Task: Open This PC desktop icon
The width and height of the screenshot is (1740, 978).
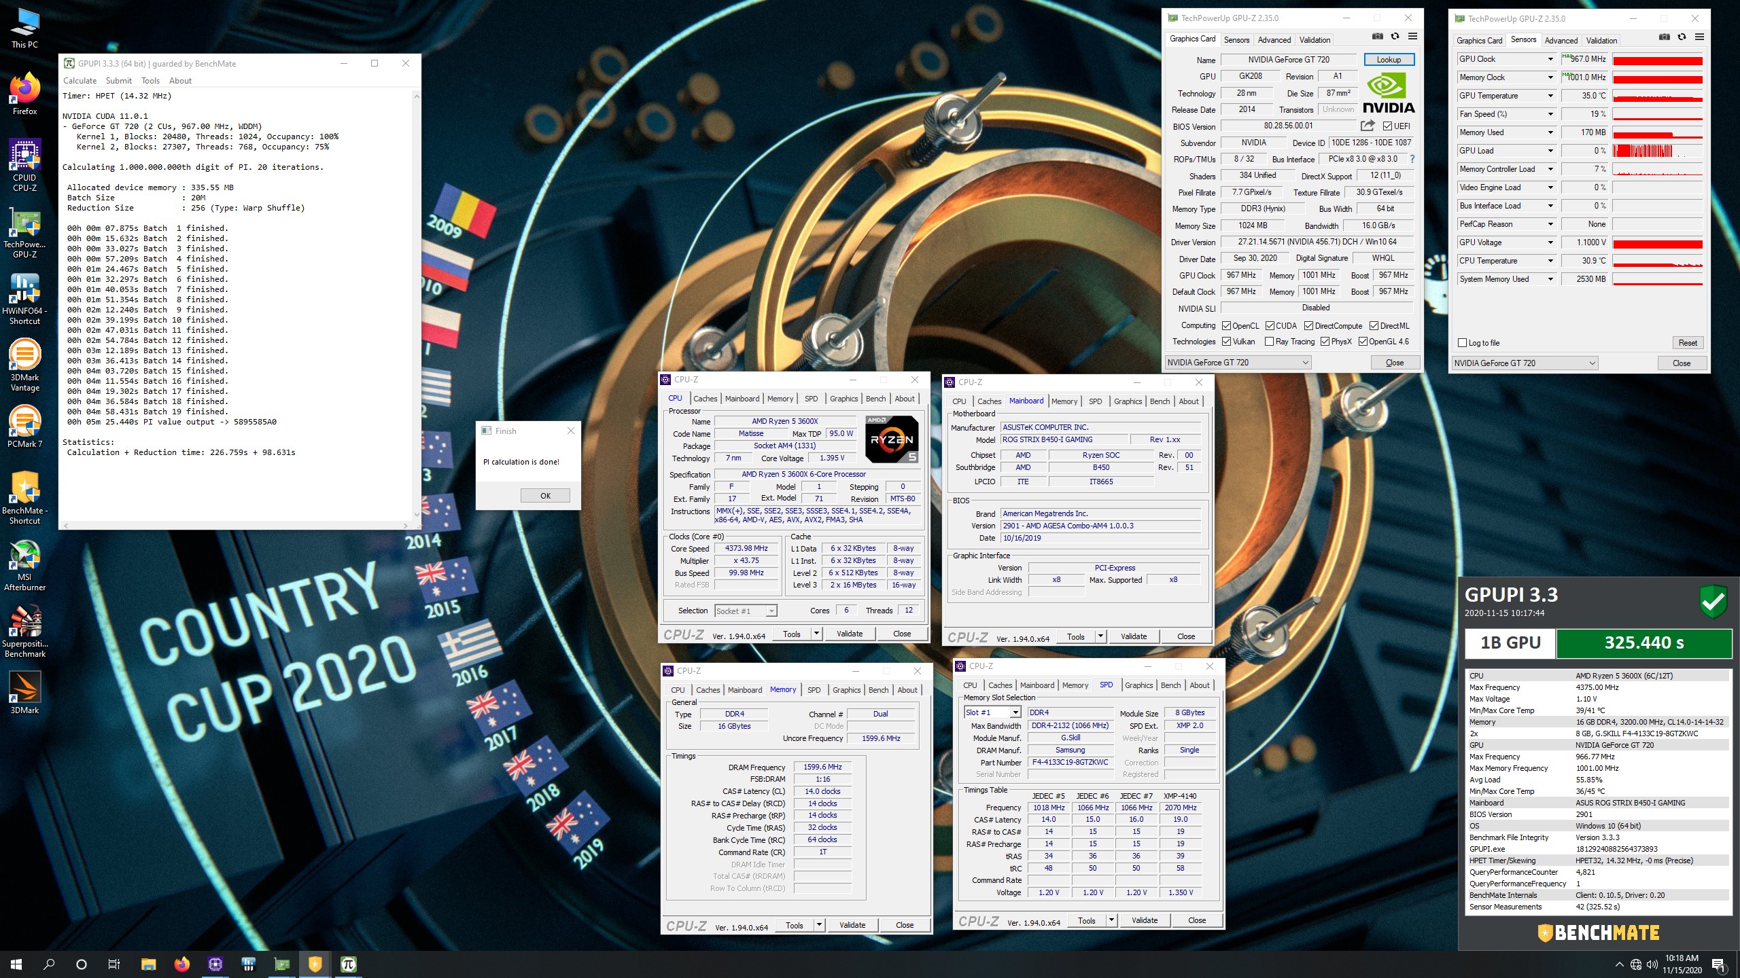Action: [24, 29]
